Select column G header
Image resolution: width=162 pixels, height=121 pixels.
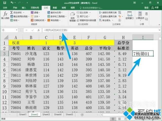[x=105, y=37]
